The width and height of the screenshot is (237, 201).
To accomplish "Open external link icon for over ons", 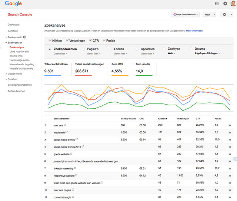I will click(65, 125).
